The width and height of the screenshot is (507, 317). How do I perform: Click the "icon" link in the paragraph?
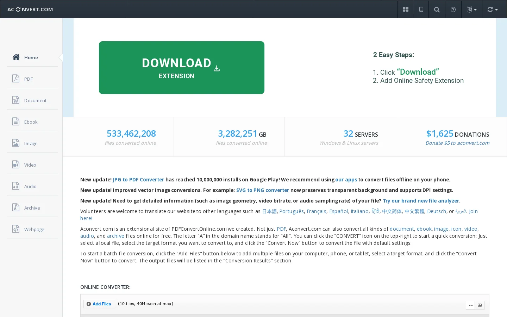[456, 229]
